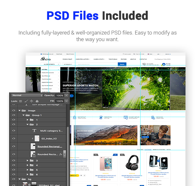Click the folder icon of group 6
The height and width of the screenshot is (186, 195).
pyautogui.click(x=32, y=174)
